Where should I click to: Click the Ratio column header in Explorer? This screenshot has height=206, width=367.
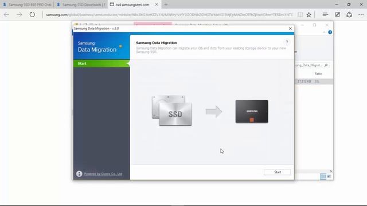(x=318, y=74)
